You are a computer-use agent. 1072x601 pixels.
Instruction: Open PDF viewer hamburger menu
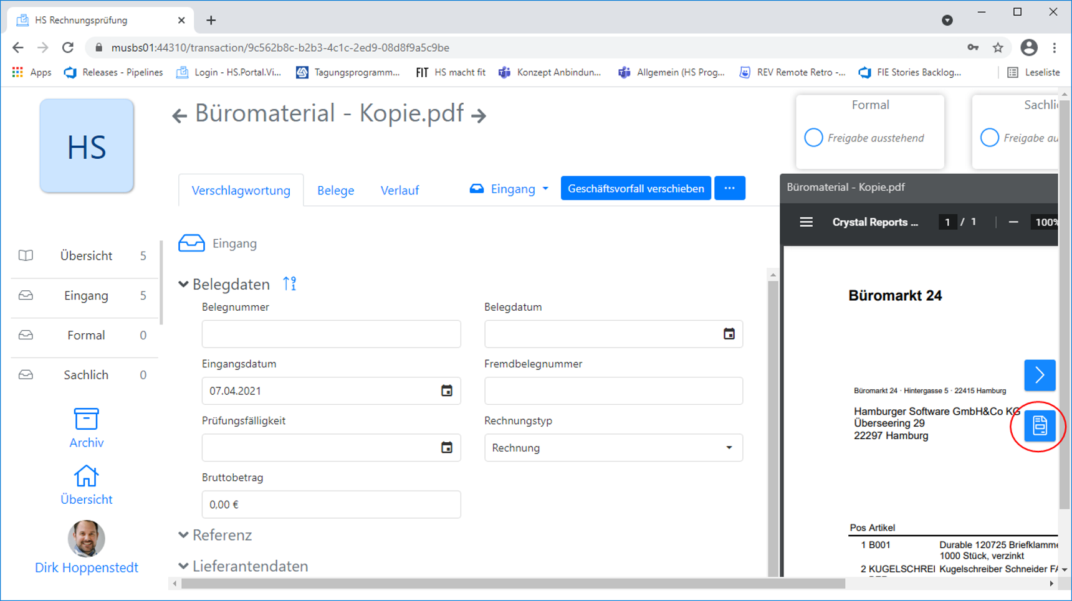point(806,222)
